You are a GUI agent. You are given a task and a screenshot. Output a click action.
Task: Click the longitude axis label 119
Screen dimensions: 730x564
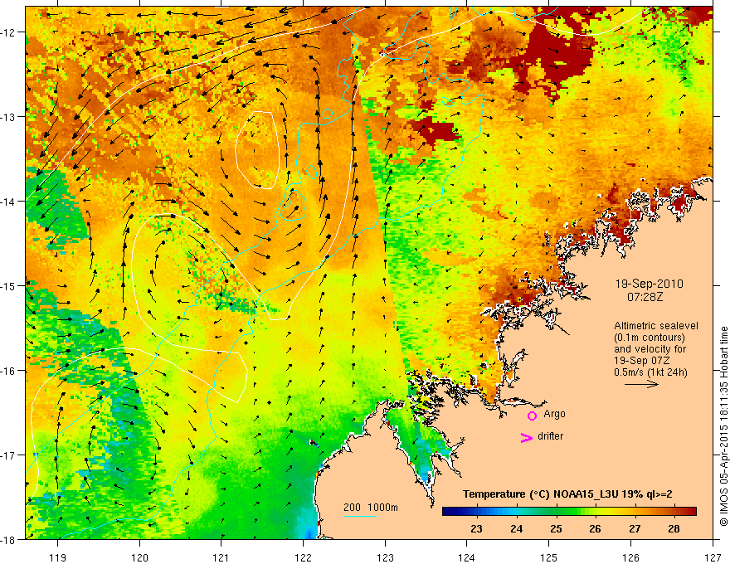(x=58, y=557)
